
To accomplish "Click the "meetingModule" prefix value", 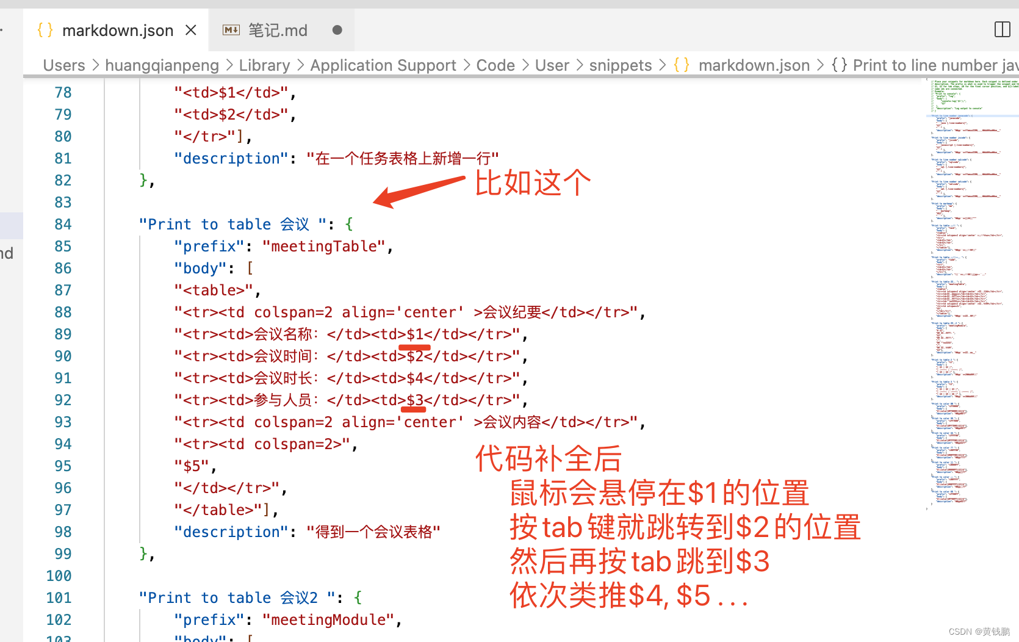I will pyautogui.click(x=328, y=620).
